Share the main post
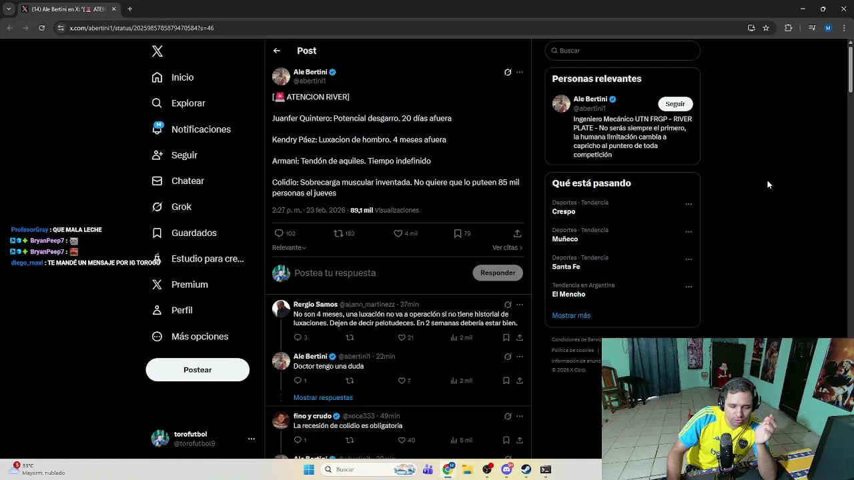 click(x=517, y=233)
